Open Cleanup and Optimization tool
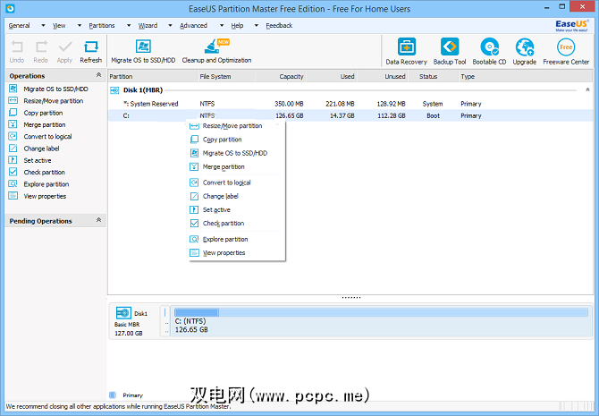The width and height of the screenshot is (599, 416). (216, 51)
